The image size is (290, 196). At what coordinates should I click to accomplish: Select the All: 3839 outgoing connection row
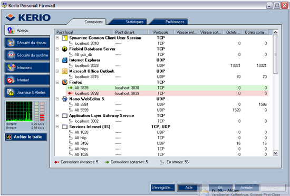pos(167,88)
